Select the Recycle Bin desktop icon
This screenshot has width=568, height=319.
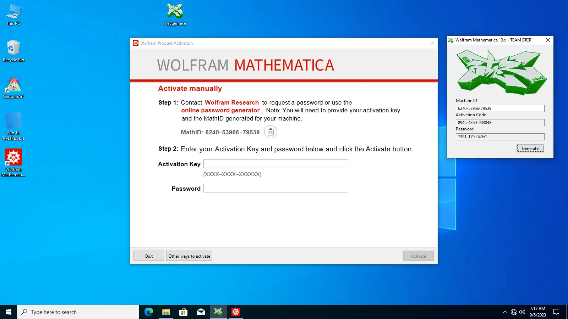pos(13,51)
